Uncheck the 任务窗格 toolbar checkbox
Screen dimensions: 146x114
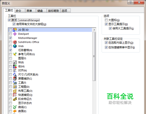click(x=11, y=50)
